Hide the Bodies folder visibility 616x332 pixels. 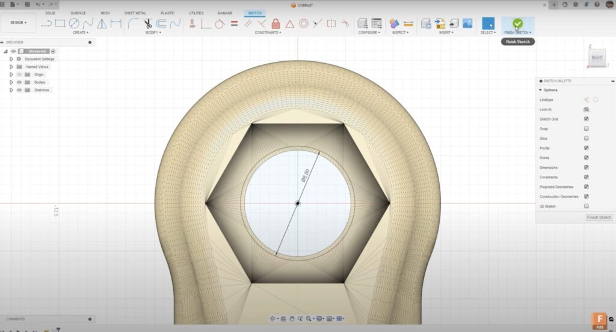click(19, 82)
